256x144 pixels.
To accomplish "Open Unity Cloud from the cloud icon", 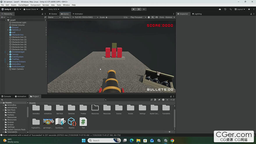I will pyautogui.click(x=220, y=9).
